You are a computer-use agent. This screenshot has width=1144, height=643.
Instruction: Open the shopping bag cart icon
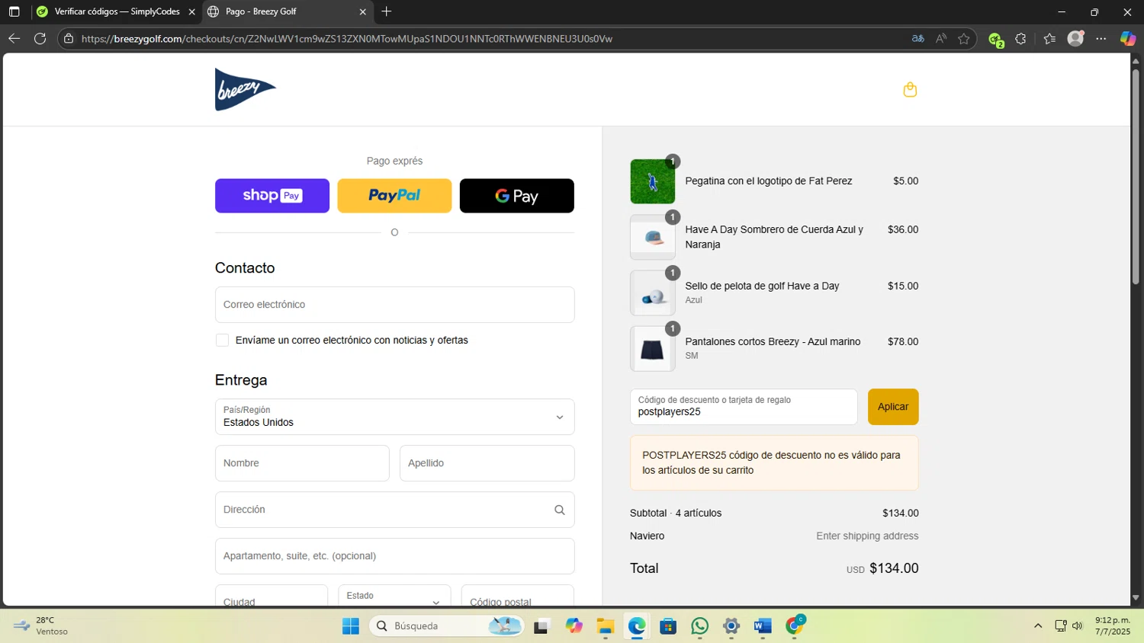910,90
